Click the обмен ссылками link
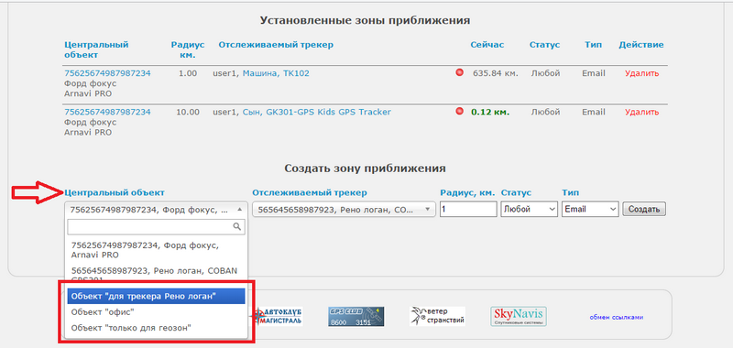This screenshot has height=348, width=733. [x=616, y=317]
